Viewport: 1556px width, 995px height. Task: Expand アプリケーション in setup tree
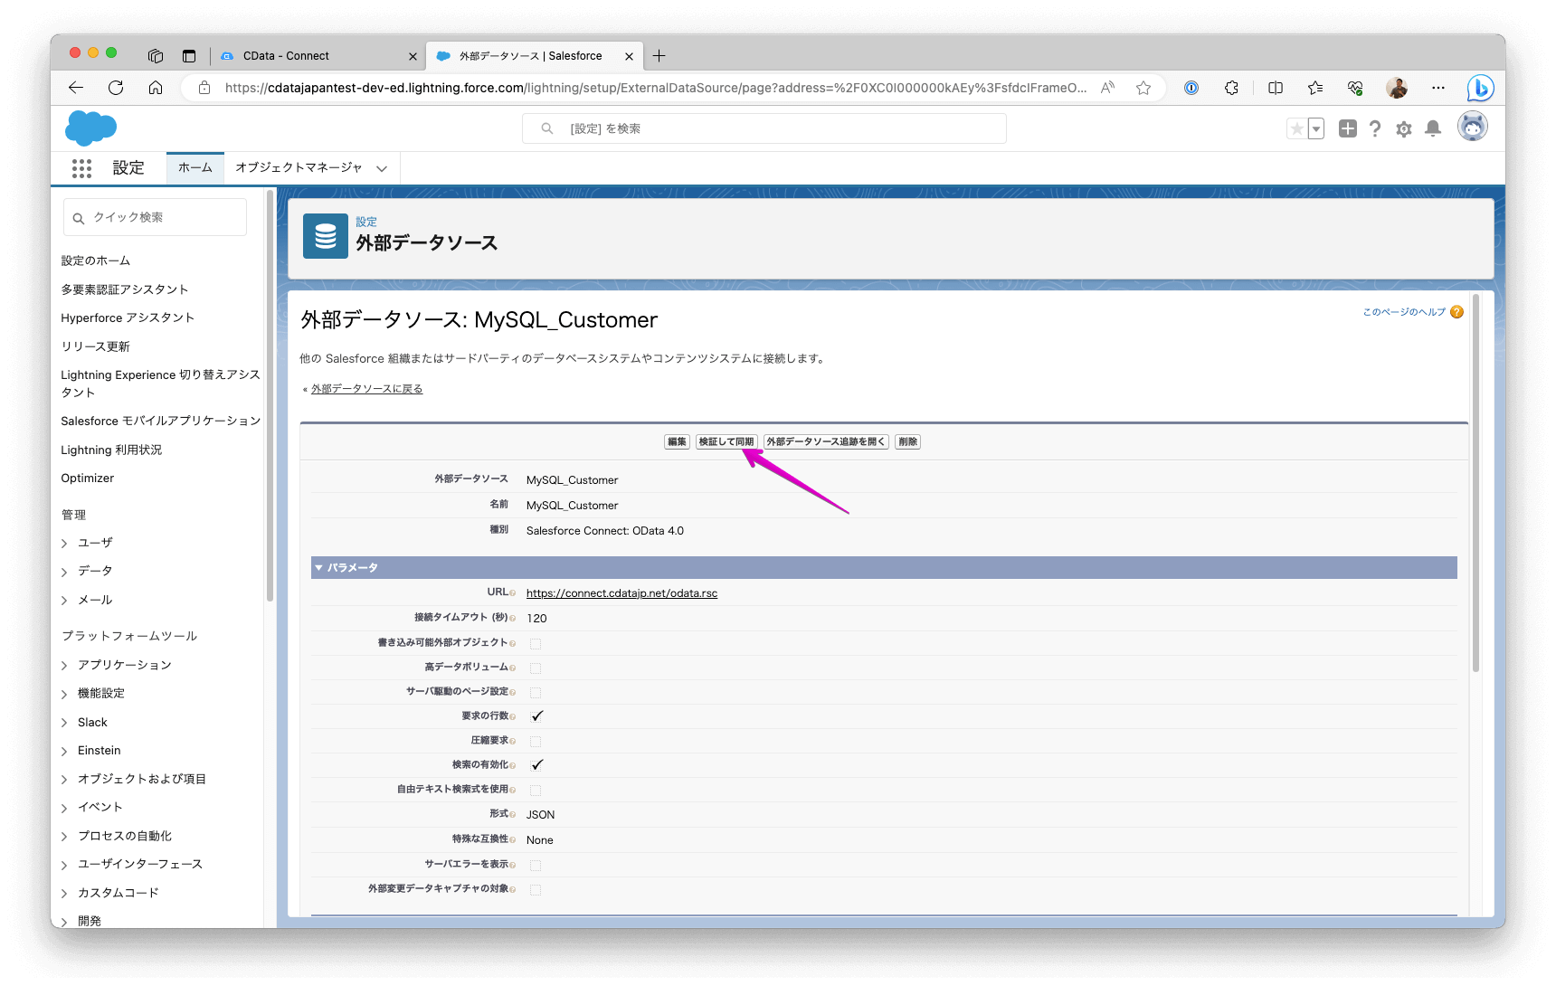pyautogui.click(x=64, y=666)
